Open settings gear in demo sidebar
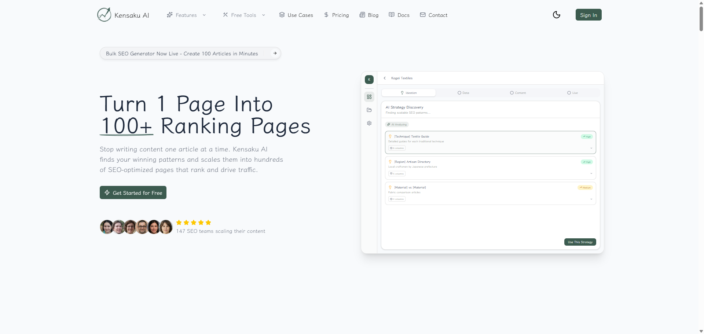The height and width of the screenshot is (334, 704). 369,123
